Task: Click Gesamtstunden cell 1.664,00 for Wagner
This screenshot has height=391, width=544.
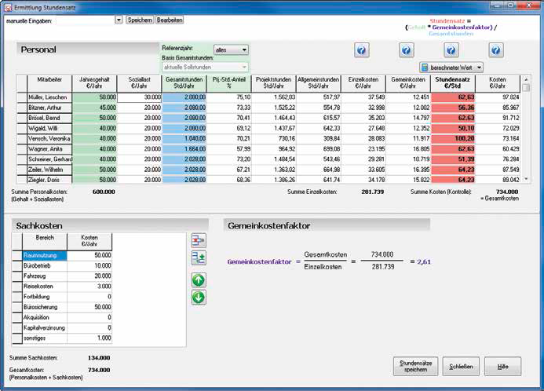Action: [184, 149]
